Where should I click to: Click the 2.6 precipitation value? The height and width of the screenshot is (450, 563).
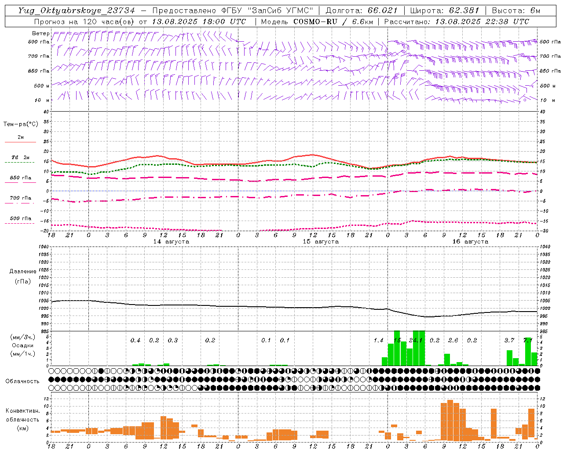(x=453, y=341)
